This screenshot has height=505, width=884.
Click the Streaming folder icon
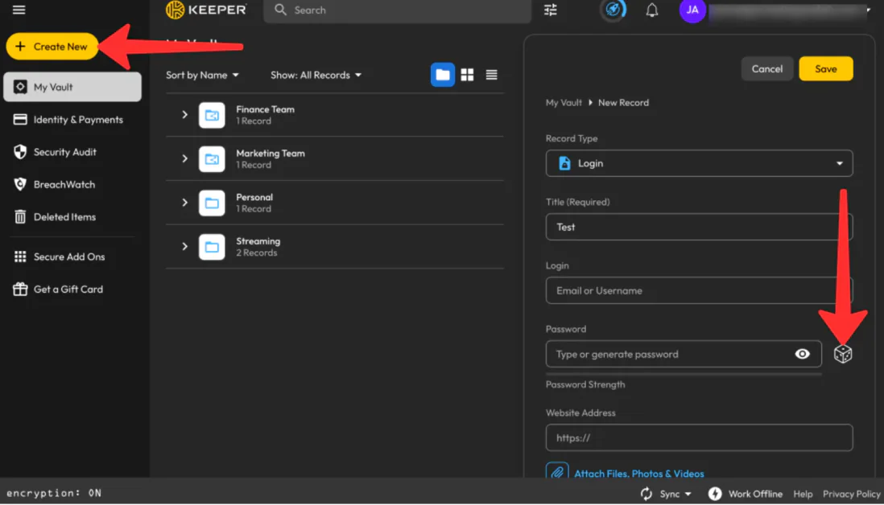click(x=212, y=247)
